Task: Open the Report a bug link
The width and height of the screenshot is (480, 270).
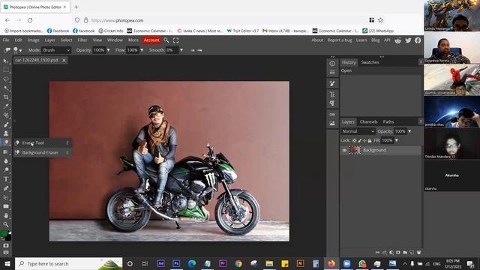Action: click(340, 40)
